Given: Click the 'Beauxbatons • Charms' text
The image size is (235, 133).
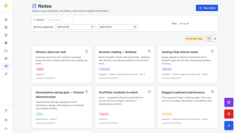Looking at the screenshot, I should coord(46,119).
